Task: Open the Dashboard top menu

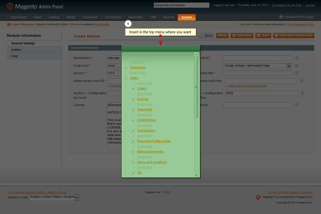Action: click(x=19, y=17)
